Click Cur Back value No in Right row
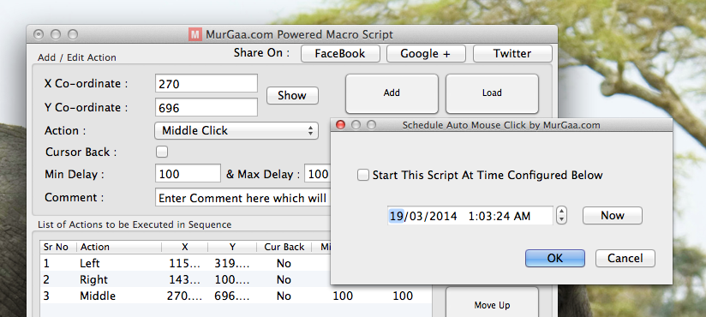Screen dimensions: 706x317 point(284,279)
